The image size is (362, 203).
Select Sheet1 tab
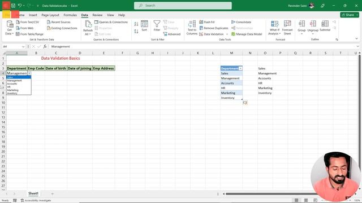click(x=33, y=193)
